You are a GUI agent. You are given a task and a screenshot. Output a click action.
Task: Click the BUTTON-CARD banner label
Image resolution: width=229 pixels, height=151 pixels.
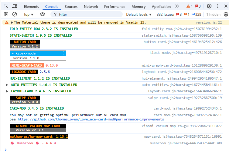[25, 42]
